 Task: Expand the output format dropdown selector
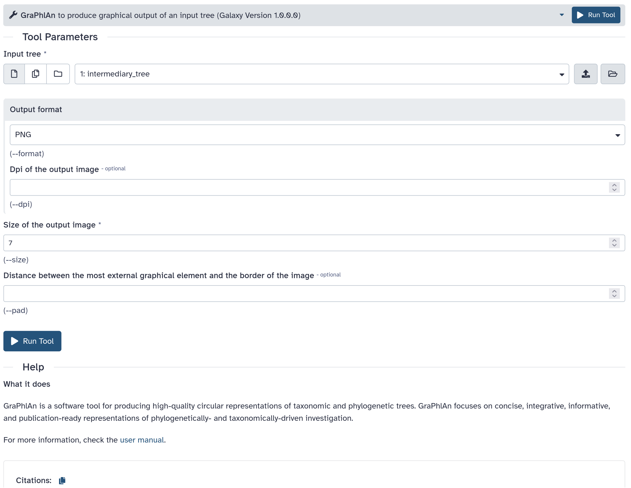[618, 134]
